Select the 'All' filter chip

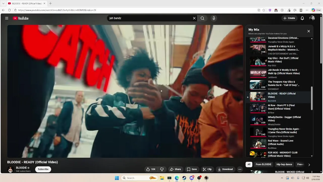(249, 164)
